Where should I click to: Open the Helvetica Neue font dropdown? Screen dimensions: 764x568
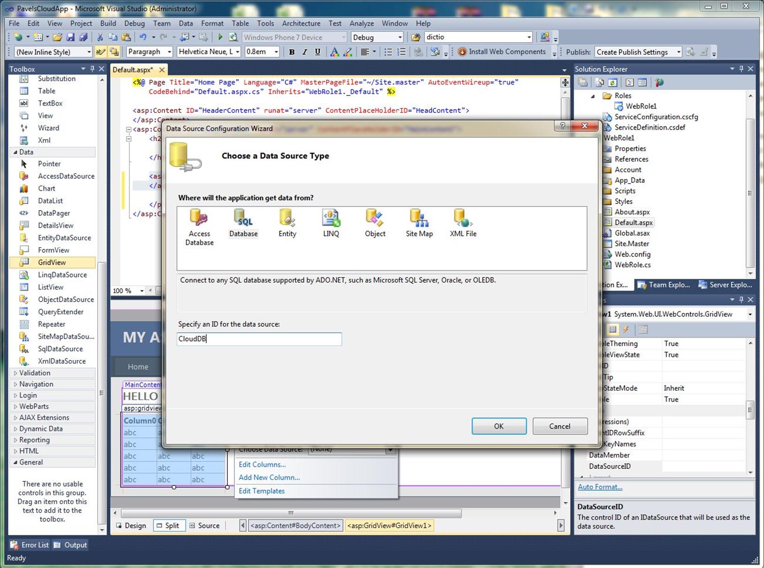click(x=238, y=52)
